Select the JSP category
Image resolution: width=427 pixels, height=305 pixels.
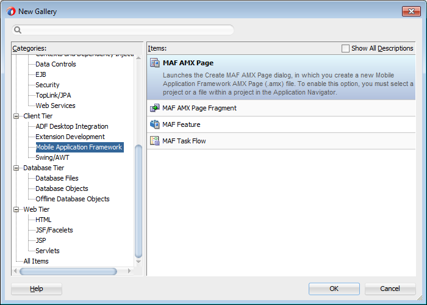[41, 240]
